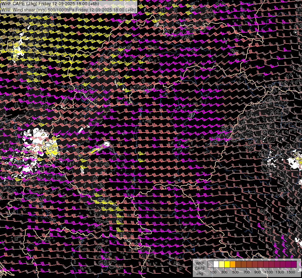302x278 pixels.
Task: Click the 'WRF Wind shear (m/s)' title line
Action: [68, 10]
